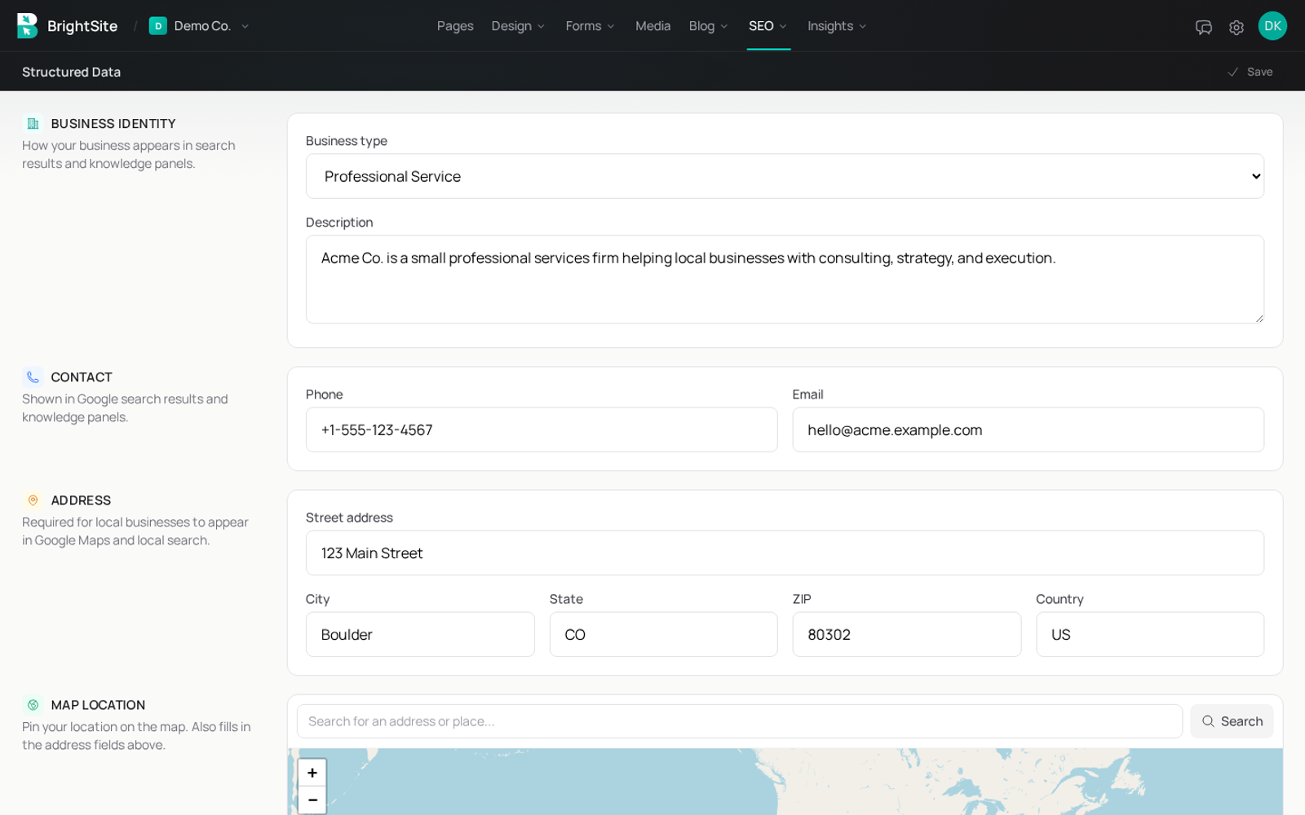The width and height of the screenshot is (1305, 815).
Task: Click the ZIP field with 80302
Action: click(906, 634)
